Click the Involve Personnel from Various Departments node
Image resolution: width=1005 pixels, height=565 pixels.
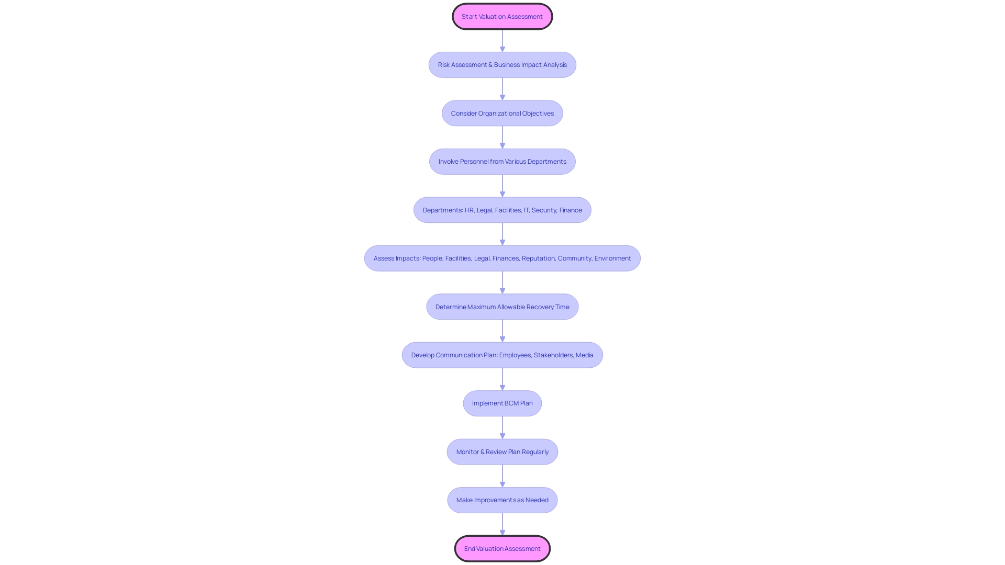(502, 161)
